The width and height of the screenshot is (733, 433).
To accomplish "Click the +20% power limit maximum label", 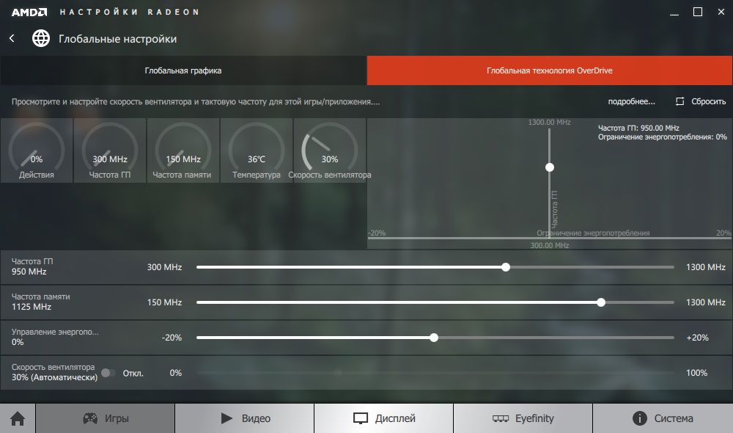I will [698, 338].
